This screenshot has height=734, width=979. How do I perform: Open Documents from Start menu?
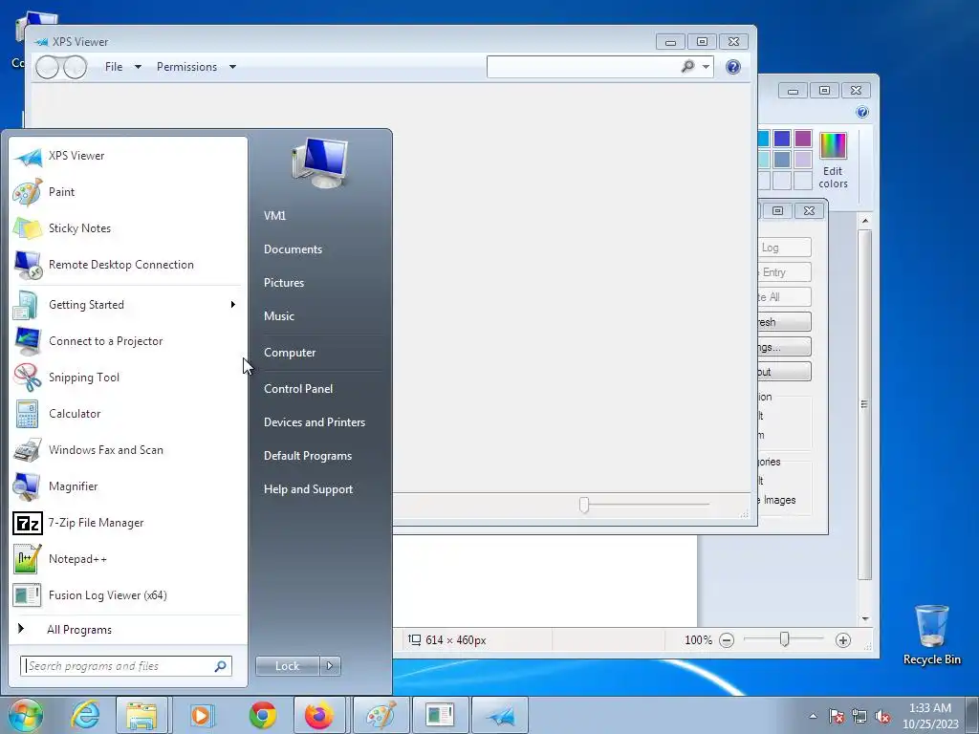pyautogui.click(x=293, y=249)
